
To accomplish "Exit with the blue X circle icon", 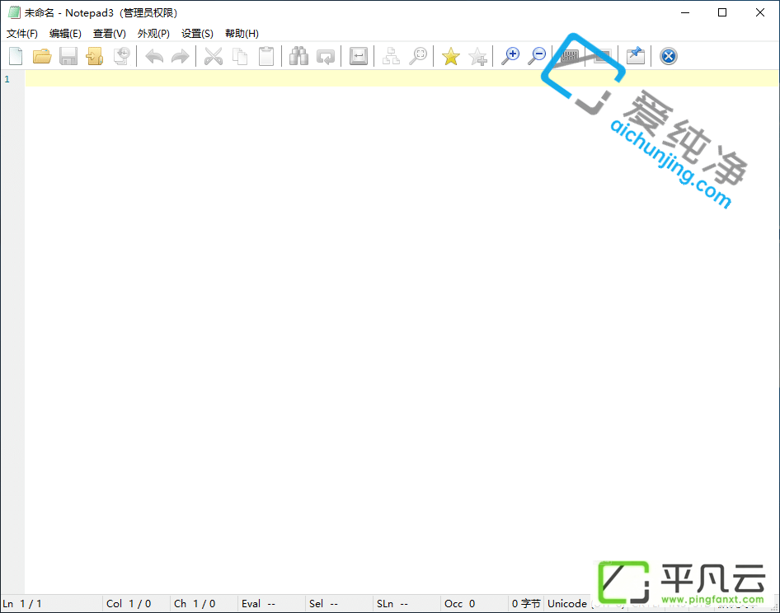I will pyautogui.click(x=669, y=56).
